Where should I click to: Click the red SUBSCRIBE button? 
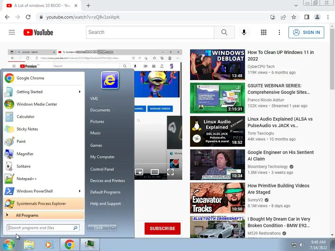tap(162, 228)
